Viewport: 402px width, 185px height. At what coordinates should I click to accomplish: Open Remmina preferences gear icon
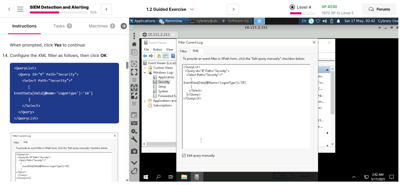[134, 131]
